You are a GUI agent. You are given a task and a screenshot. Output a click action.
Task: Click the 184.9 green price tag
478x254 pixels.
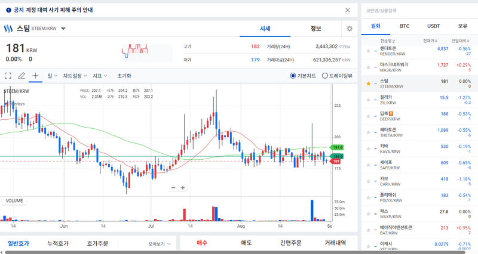(337, 156)
